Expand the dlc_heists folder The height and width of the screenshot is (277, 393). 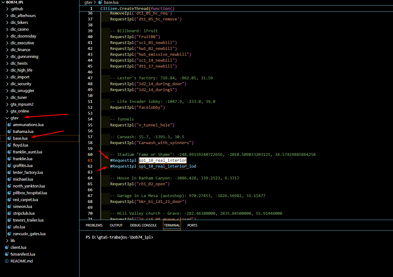coord(7,63)
